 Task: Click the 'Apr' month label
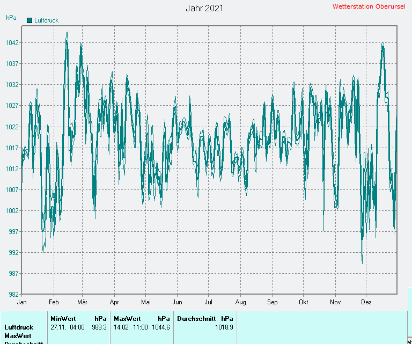coord(114,302)
